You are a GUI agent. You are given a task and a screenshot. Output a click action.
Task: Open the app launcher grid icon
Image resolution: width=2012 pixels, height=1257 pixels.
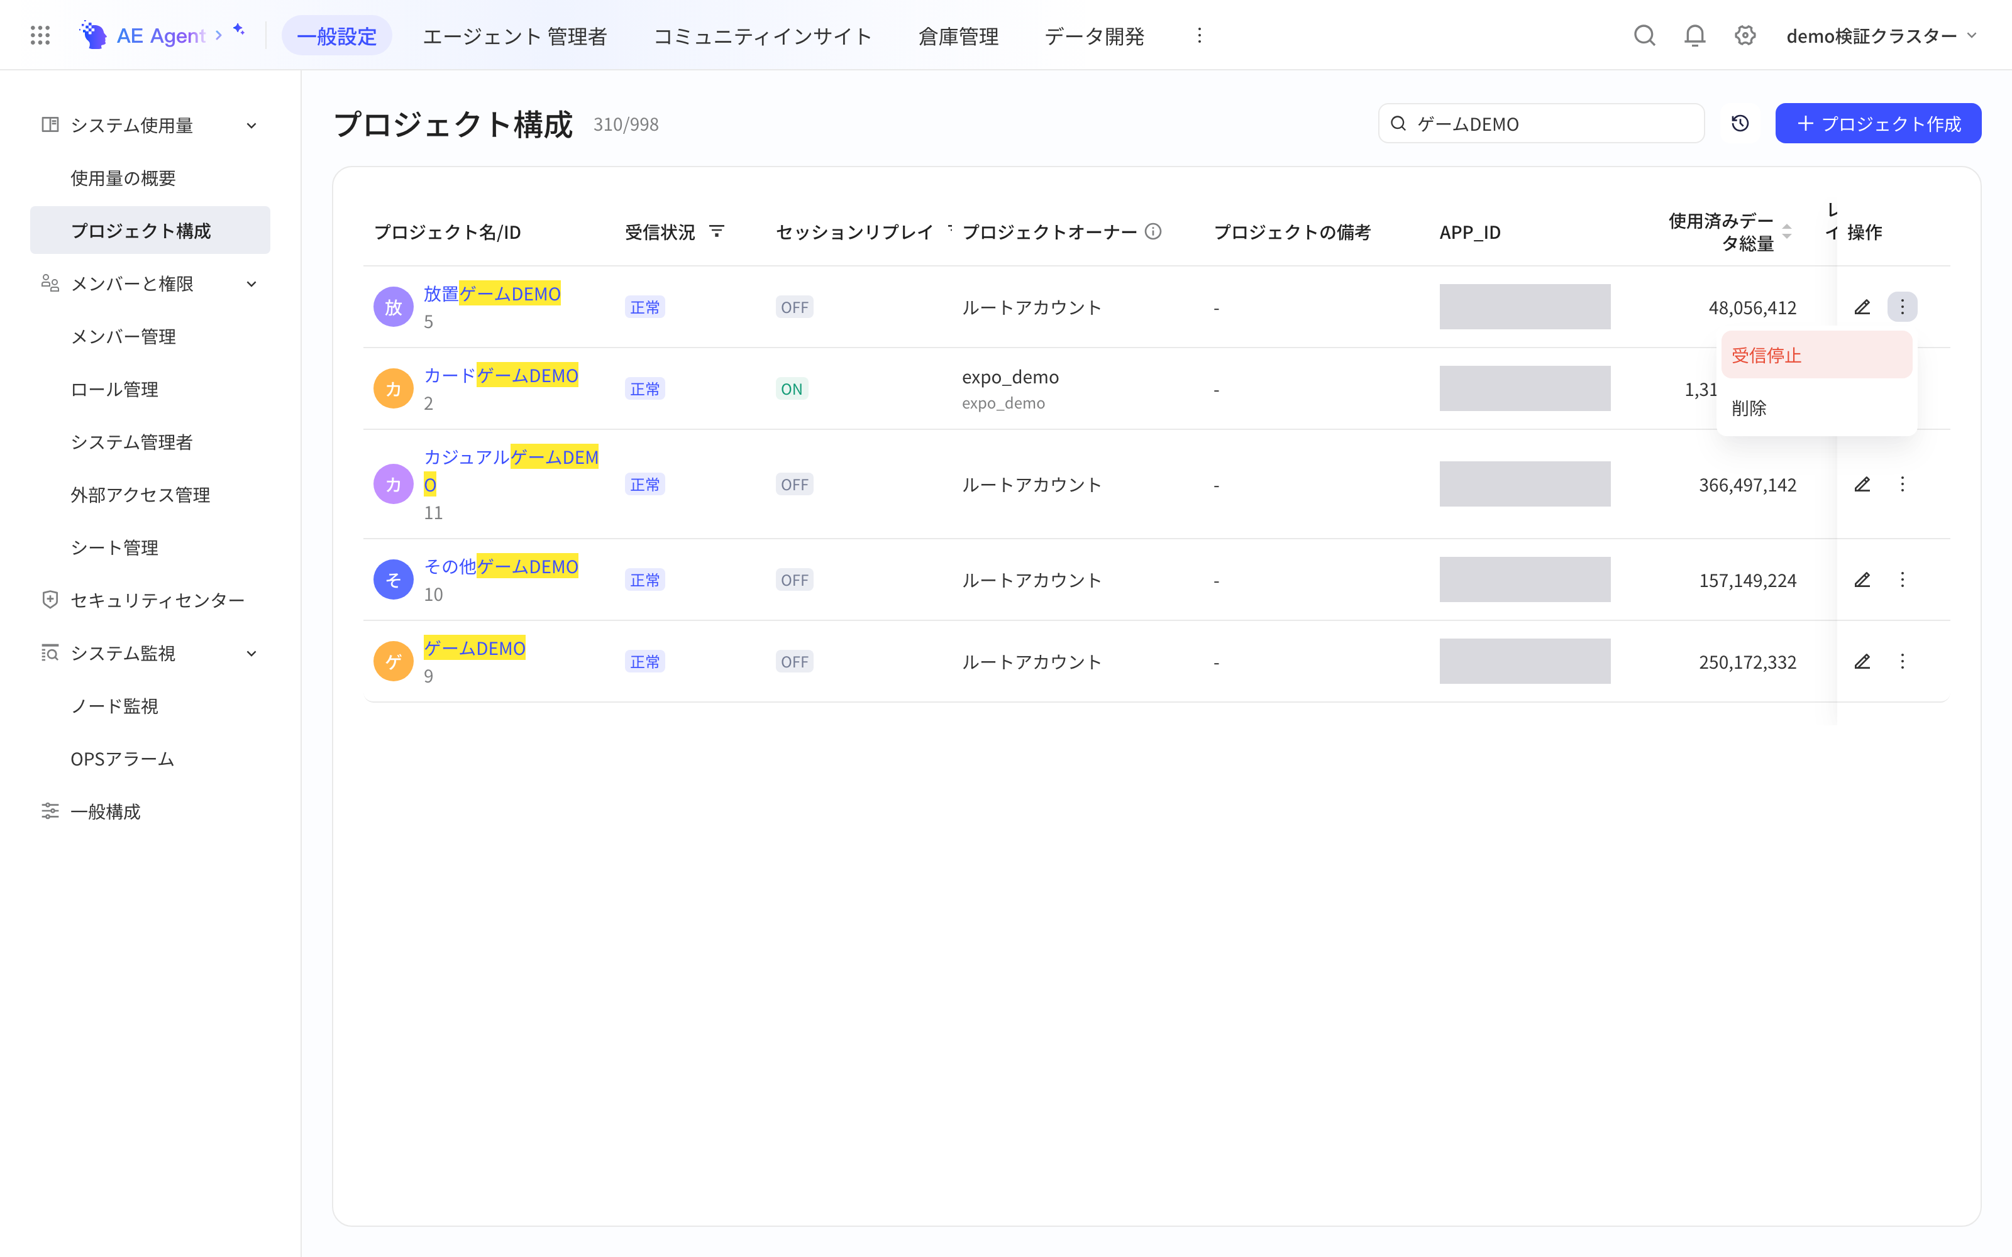point(40,35)
